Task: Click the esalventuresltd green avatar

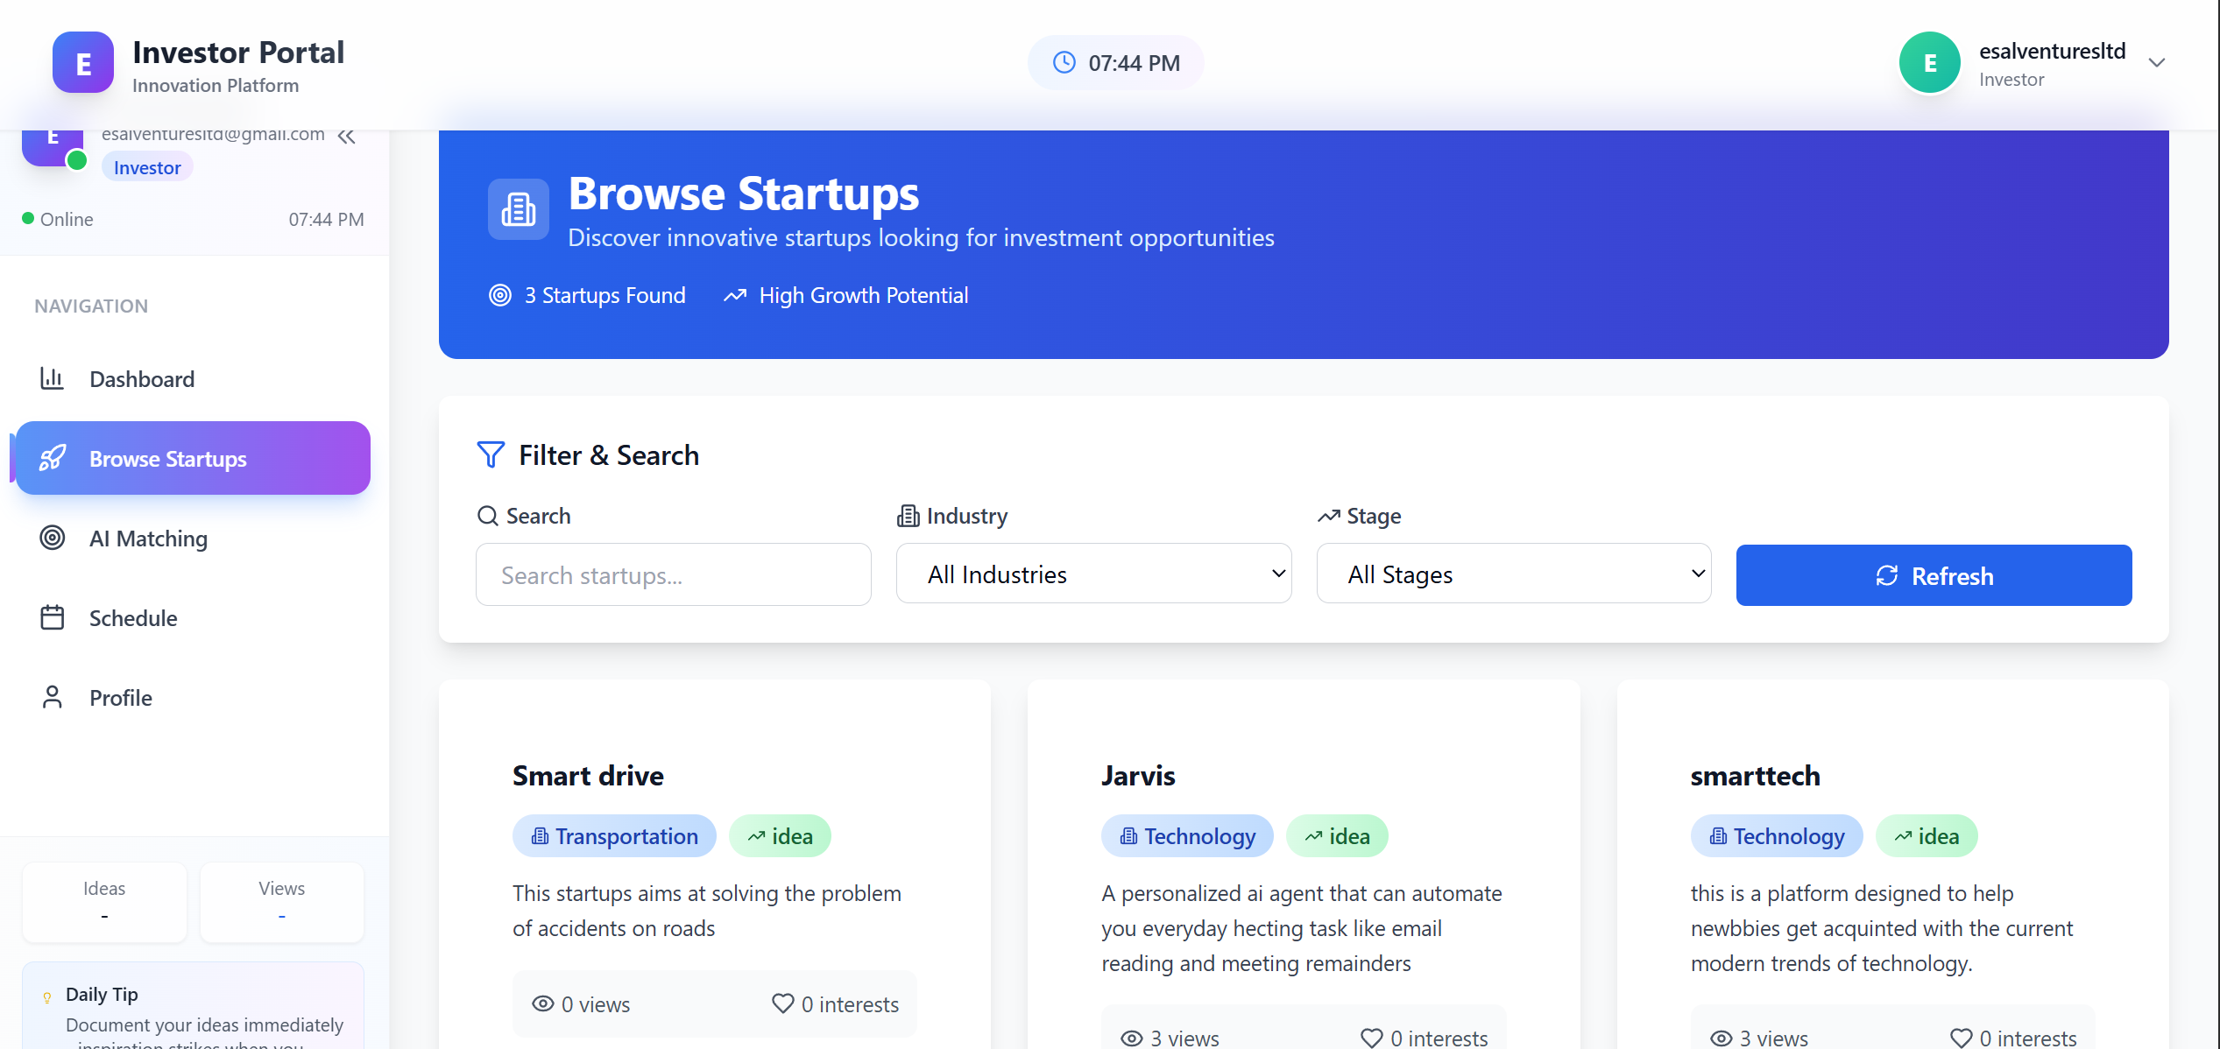Action: [1929, 63]
